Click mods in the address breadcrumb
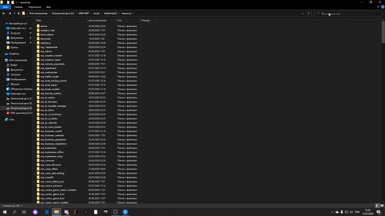Screen dimensions: 385x216 click(96, 13)
